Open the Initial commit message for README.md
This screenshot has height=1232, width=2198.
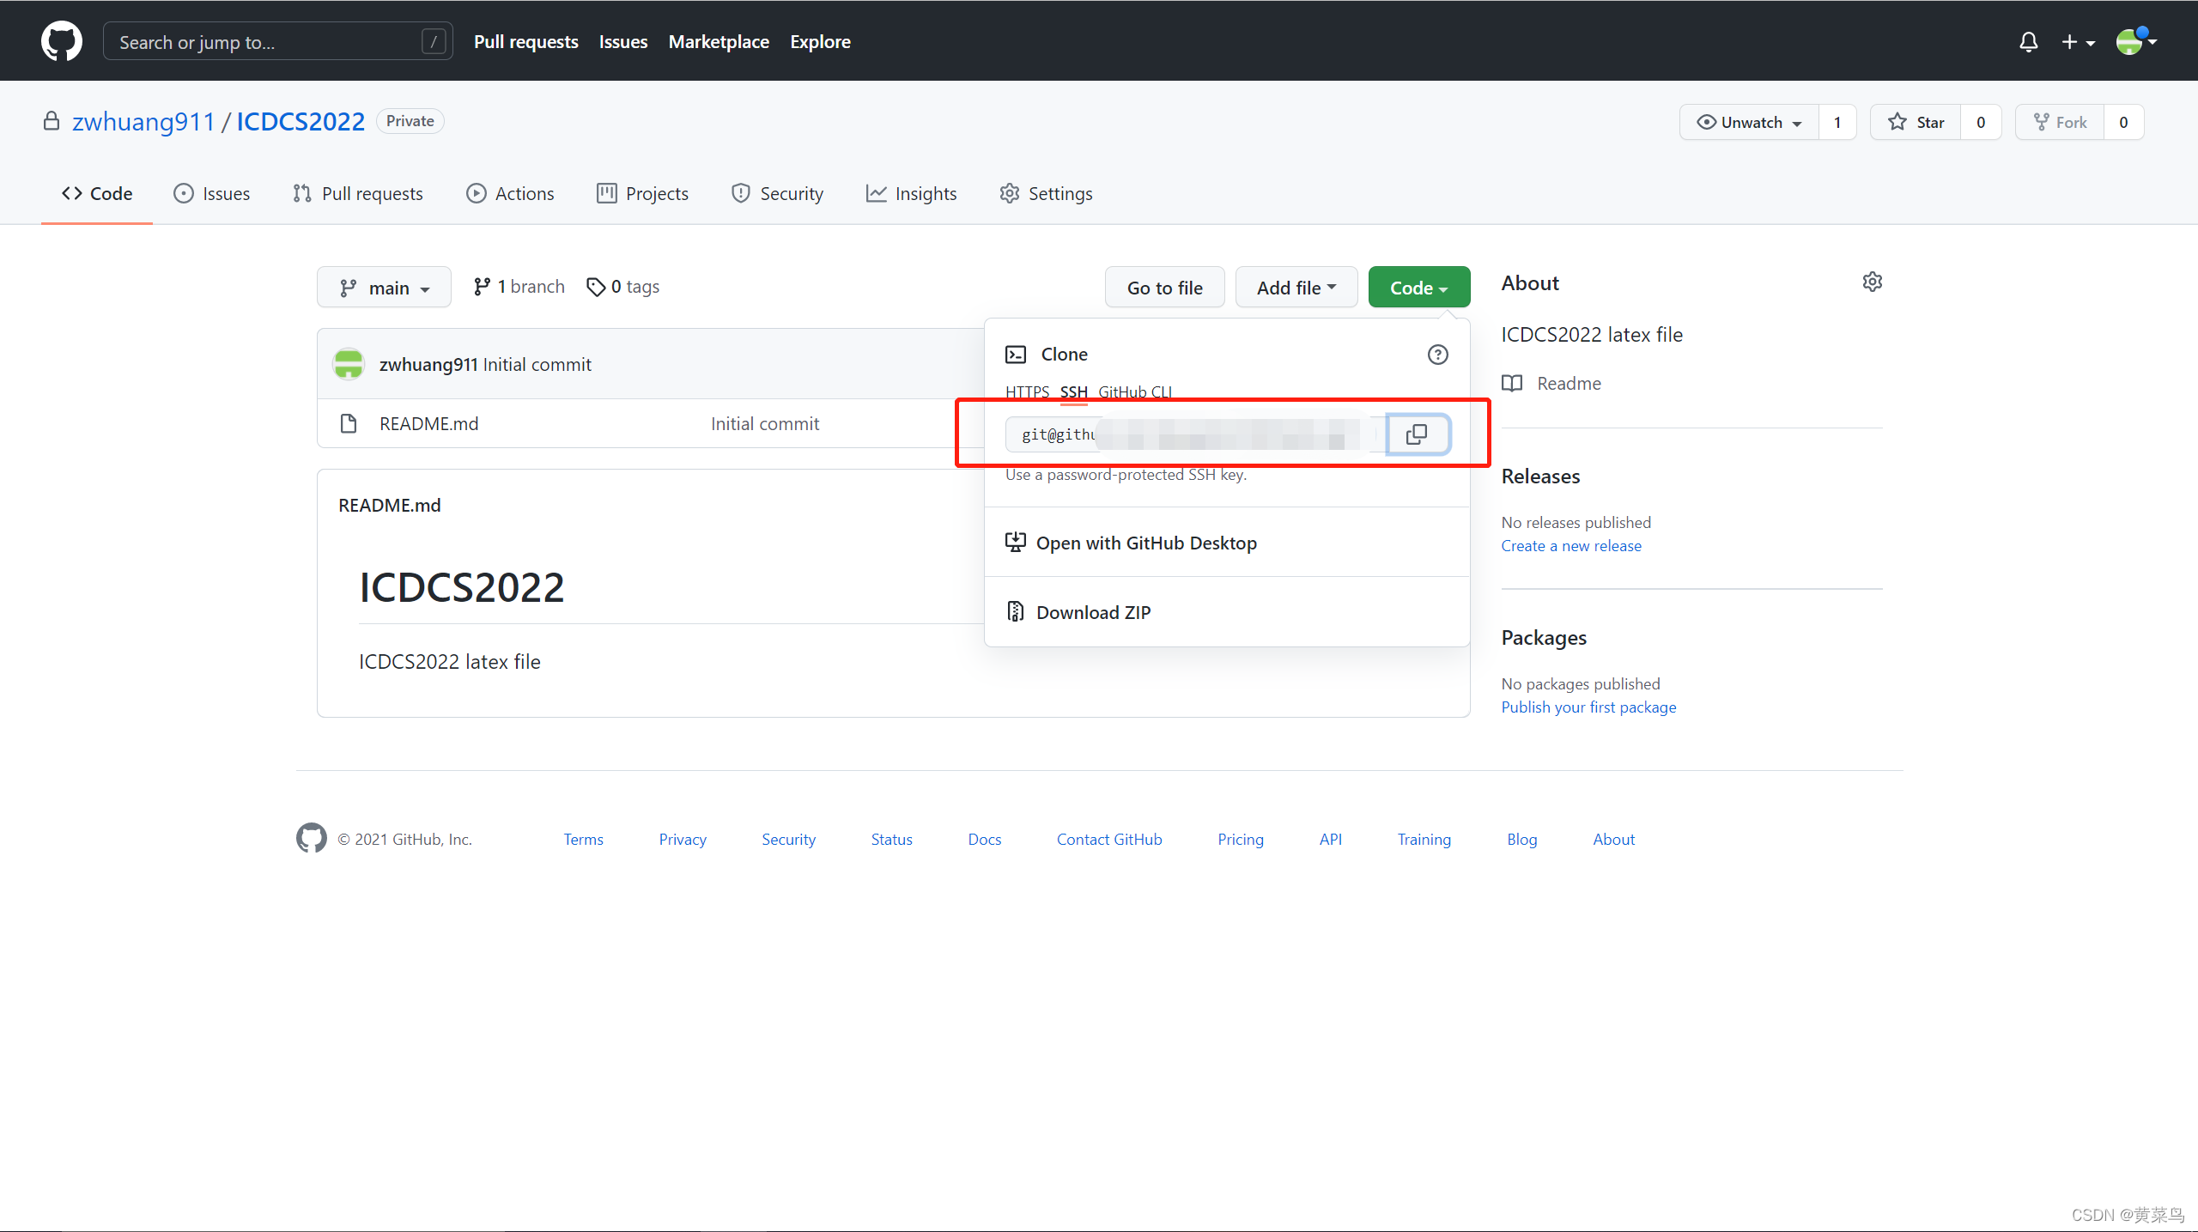tap(764, 423)
